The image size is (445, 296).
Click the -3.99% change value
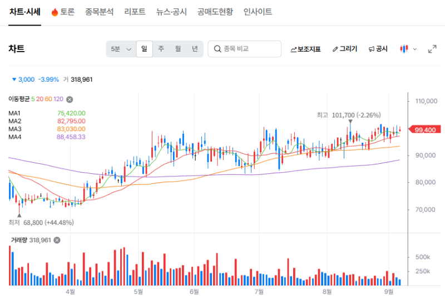pyautogui.click(x=48, y=79)
